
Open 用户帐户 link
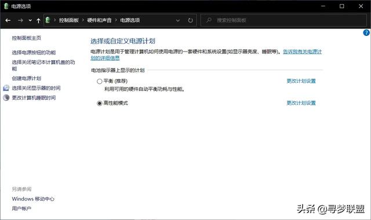(x=21, y=208)
